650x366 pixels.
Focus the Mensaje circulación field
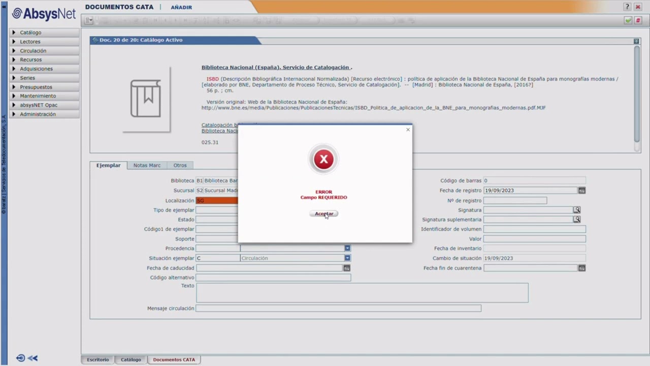[338, 309]
